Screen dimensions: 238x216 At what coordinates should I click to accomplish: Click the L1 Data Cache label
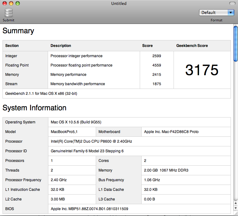[111, 189]
